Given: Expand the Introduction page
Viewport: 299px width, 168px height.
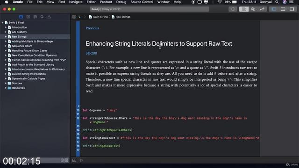Looking at the screenshot, I should pos(6,27).
